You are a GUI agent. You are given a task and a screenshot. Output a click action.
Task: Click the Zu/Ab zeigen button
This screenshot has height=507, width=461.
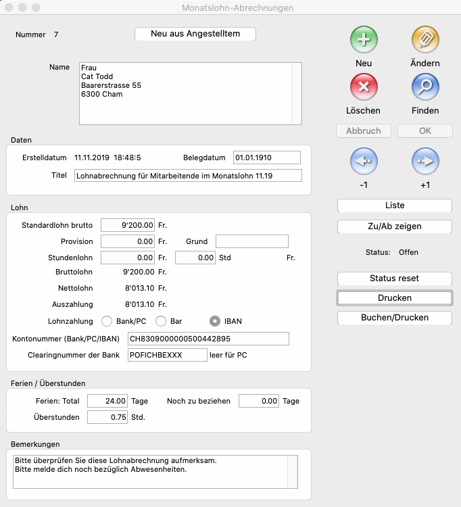point(395,226)
